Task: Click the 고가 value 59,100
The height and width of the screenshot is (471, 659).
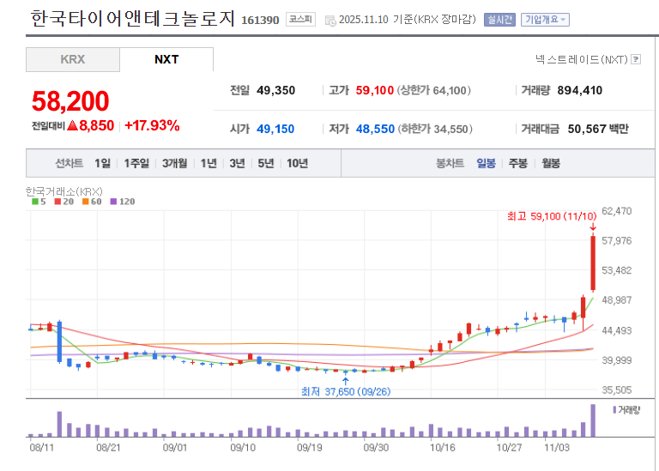Action: 374,90
